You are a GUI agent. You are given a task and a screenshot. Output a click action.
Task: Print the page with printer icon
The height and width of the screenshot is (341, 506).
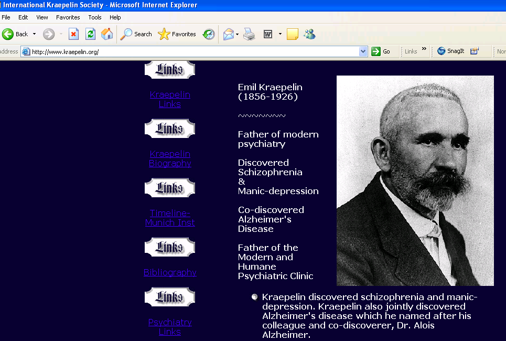pos(249,34)
